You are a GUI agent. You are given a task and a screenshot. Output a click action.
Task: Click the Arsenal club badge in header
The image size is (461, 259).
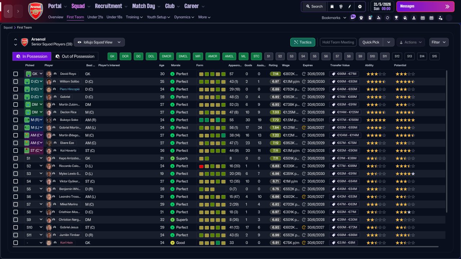pos(35,11)
